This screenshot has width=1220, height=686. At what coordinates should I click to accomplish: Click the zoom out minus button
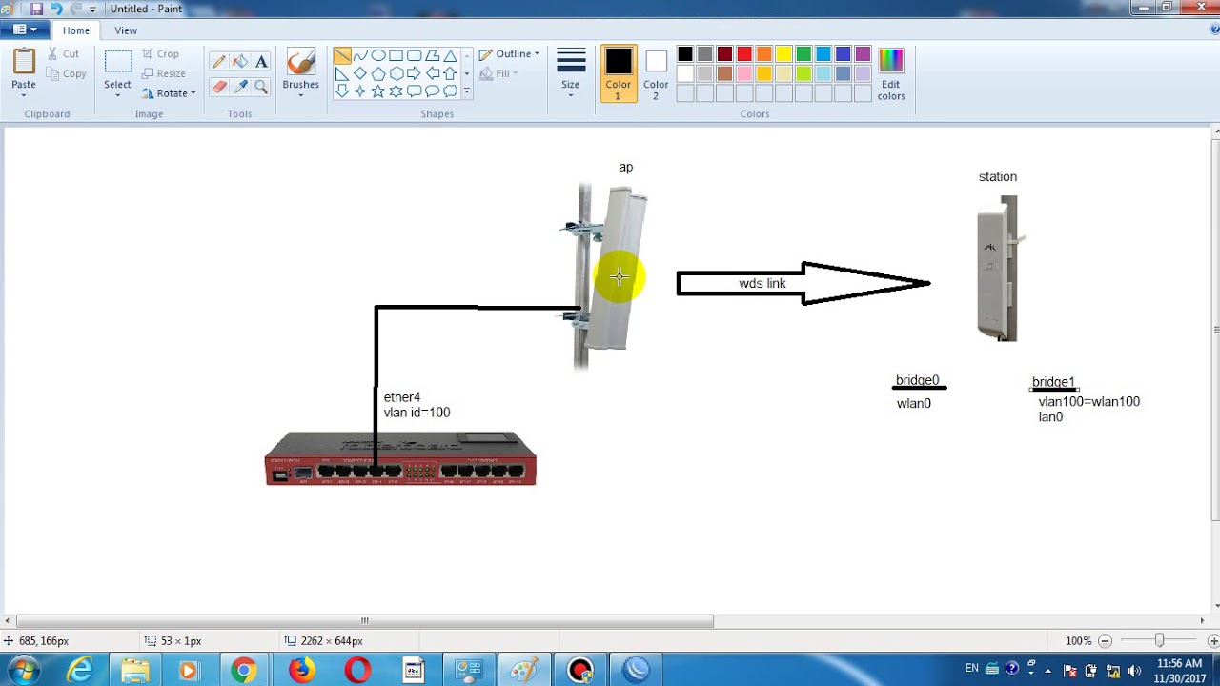click(1105, 641)
